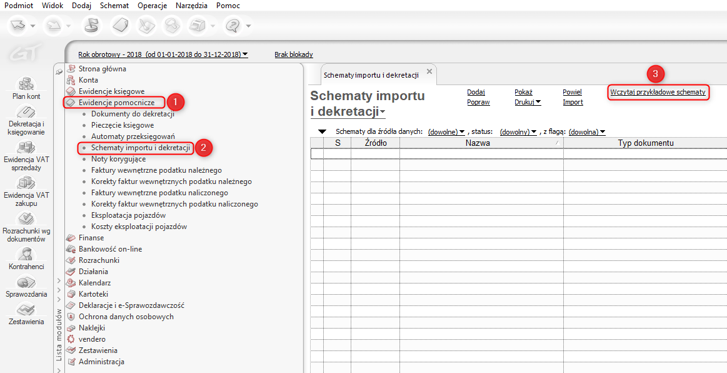Select Schematy importu i dekretacji tree item
Screen dimensions: 727x373
141,148
